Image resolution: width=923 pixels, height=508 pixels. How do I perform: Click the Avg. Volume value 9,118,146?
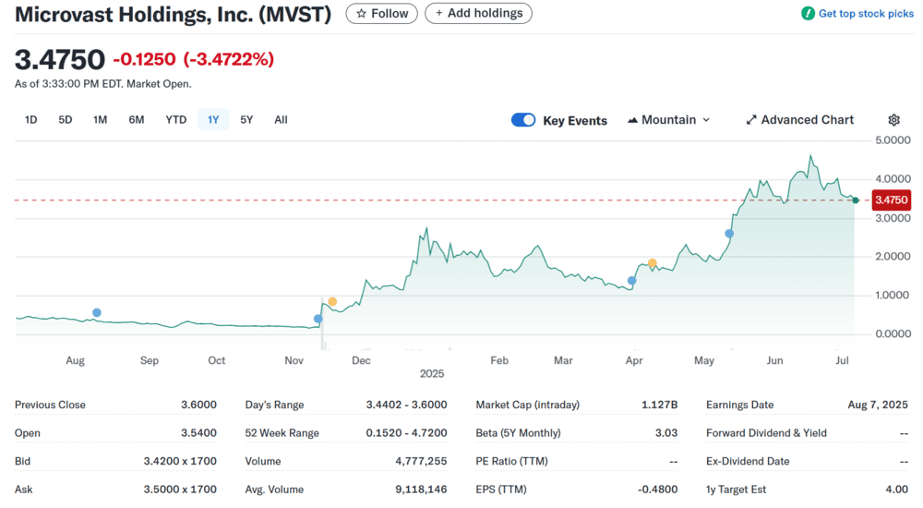pos(421,490)
